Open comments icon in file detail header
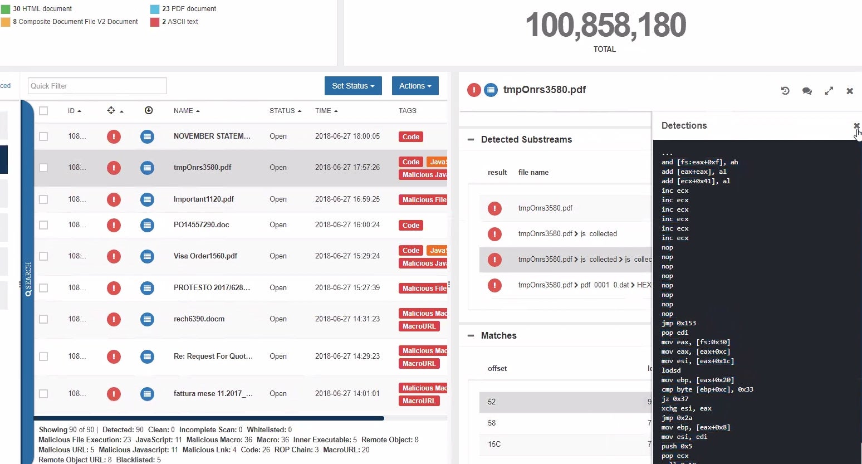862x464 pixels. click(807, 91)
